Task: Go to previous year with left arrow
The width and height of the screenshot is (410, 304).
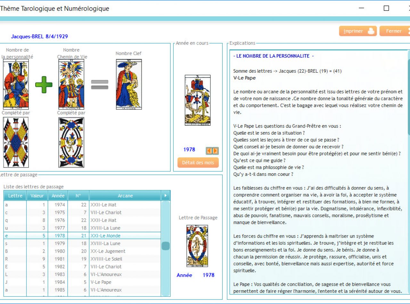Action: (209, 151)
